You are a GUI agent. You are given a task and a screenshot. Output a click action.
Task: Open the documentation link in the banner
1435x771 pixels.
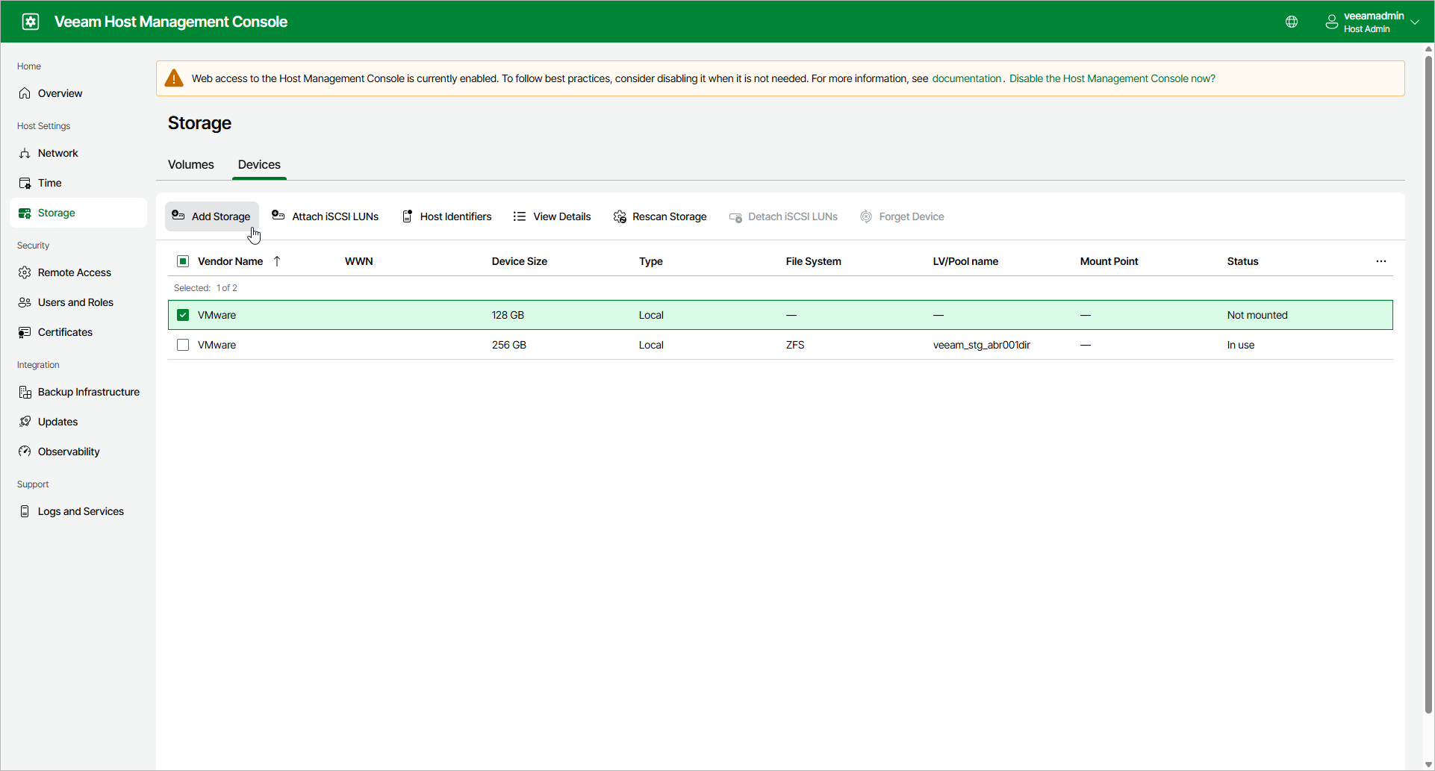[x=966, y=78]
